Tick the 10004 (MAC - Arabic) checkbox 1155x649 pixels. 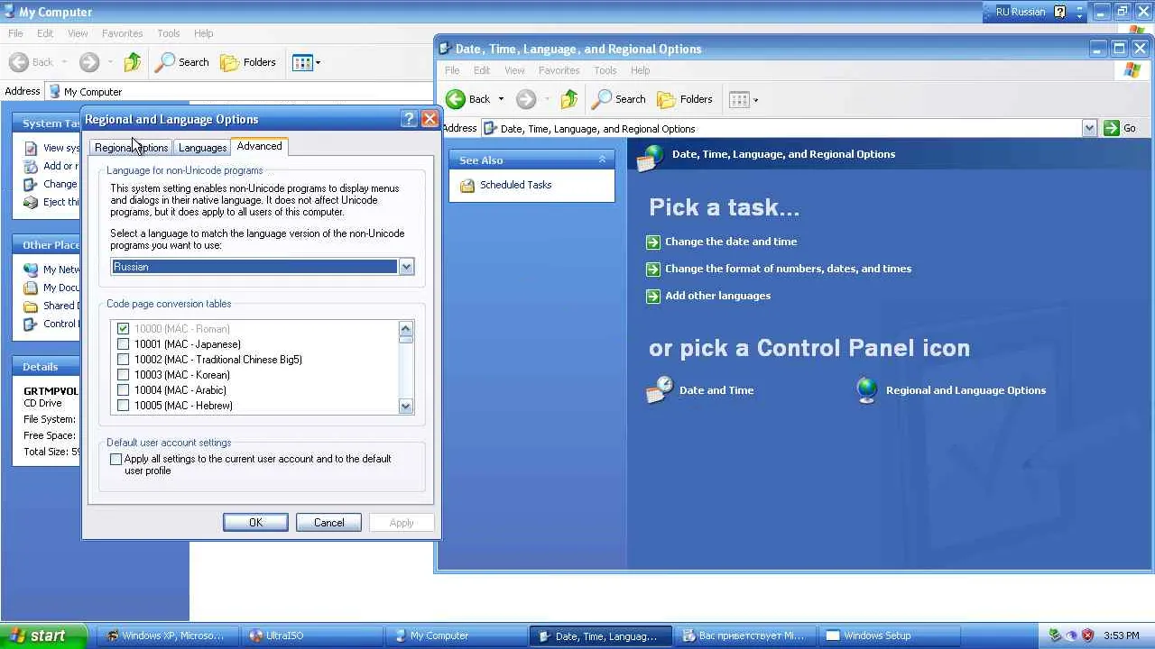124,390
